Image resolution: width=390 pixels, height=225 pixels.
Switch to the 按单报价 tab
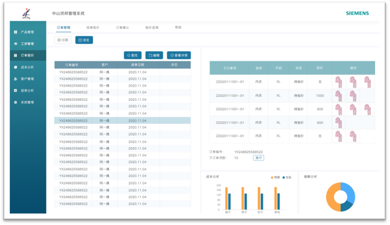(93, 27)
